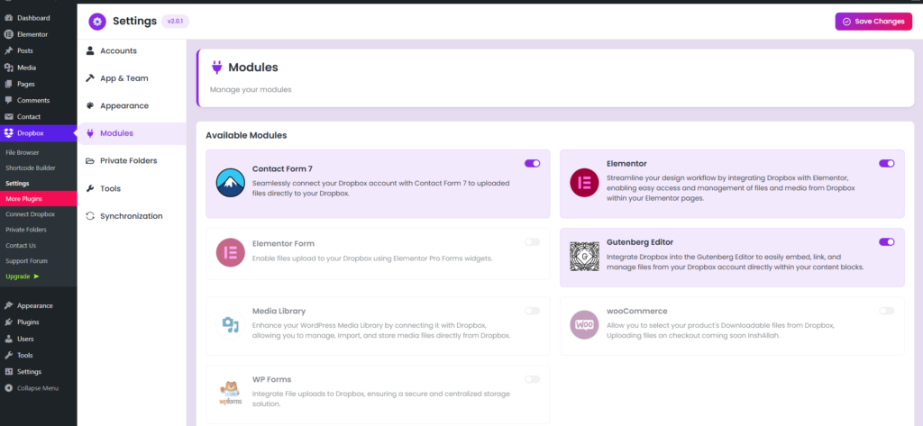Screen dimensions: 923x426
Task: Click the Appearance palette icon in settings nav
Action: [90, 106]
